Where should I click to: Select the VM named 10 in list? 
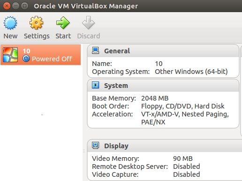pos(41,55)
